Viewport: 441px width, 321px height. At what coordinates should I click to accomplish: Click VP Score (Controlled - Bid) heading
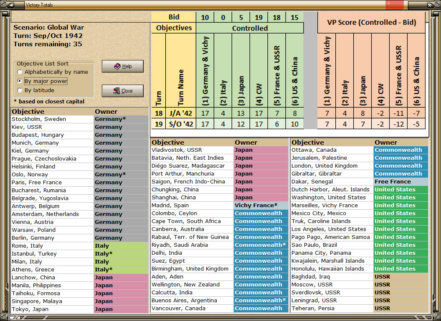[x=371, y=23]
